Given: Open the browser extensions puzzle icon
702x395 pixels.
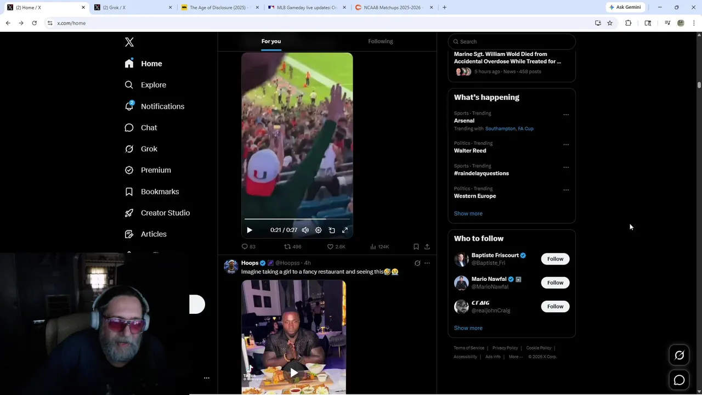Looking at the screenshot, I should pyautogui.click(x=629, y=23).
